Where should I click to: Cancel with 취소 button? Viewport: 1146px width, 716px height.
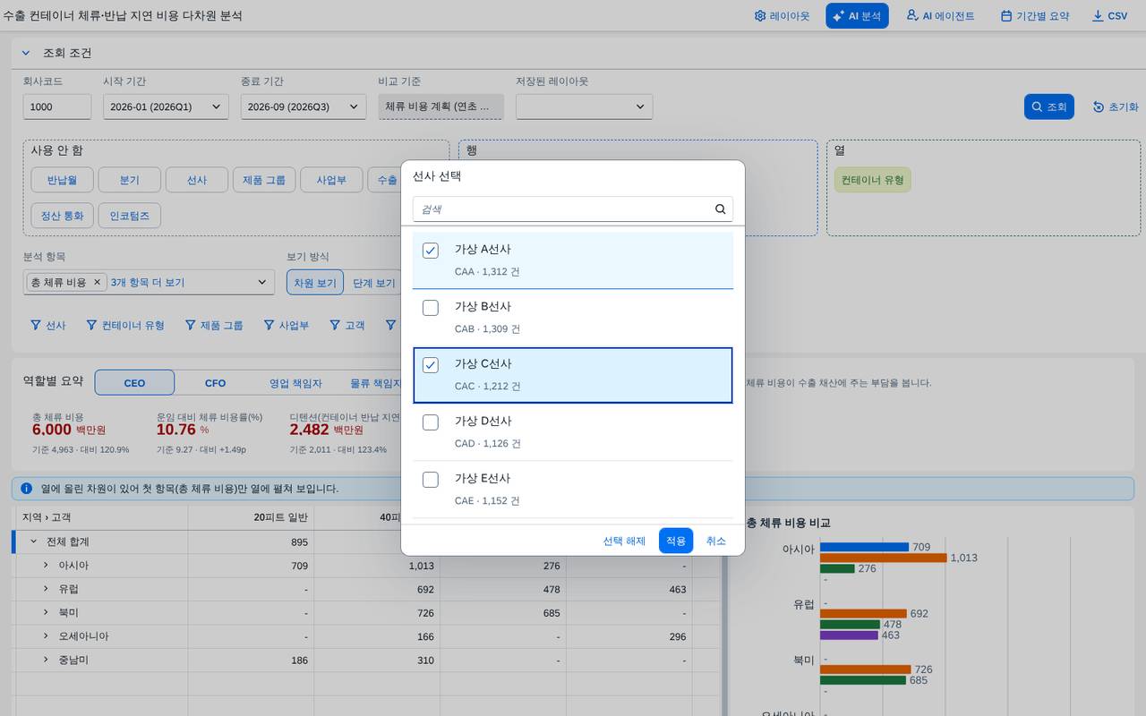tap(716, 541)
